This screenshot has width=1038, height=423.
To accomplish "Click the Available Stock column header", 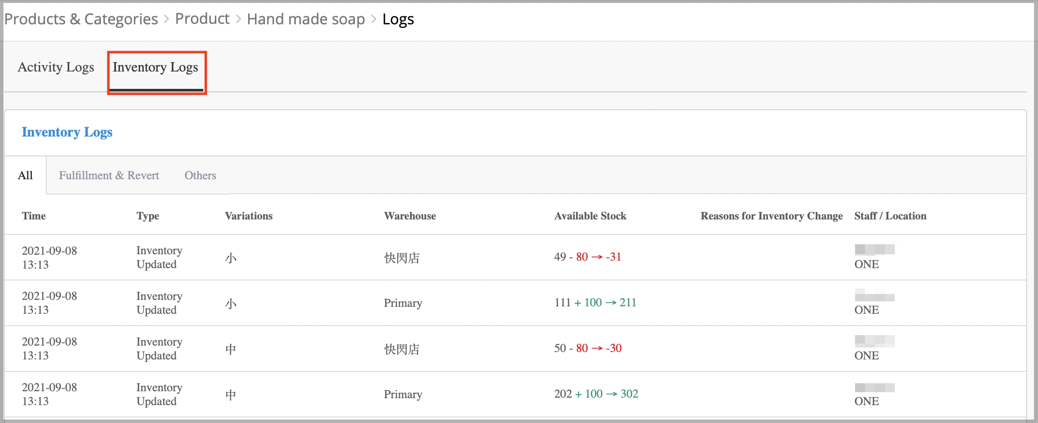I will (x=590, y=216).
